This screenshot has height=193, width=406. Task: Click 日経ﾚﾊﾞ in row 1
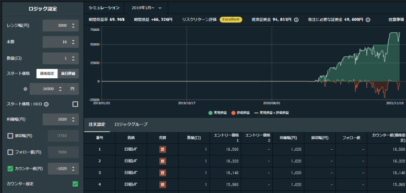click(131, 149)
